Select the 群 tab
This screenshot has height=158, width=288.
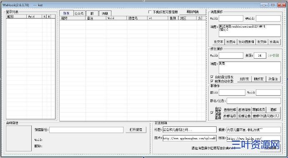[x=92, y=14]
